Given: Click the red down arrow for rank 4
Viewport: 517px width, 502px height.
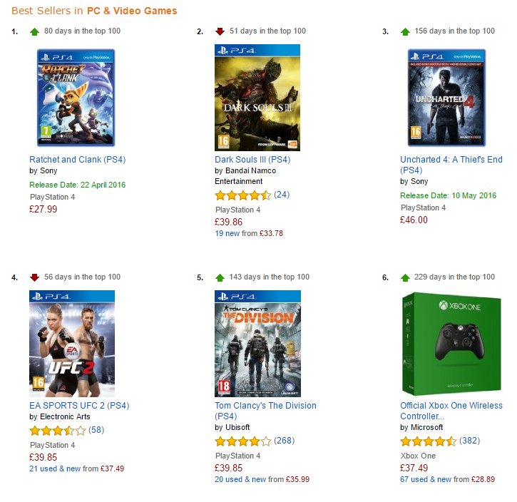Looking at the screenshot, I should pos(34,277).
